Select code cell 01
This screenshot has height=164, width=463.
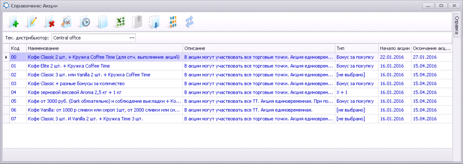[x=18, y=66]
